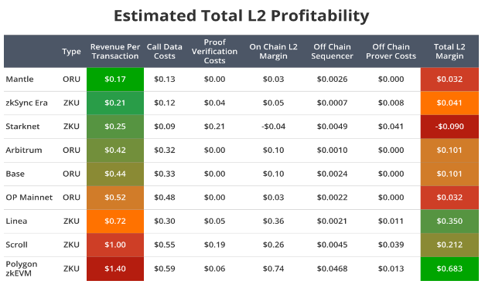Click Base's $0.0024 sequencer cost value
The image size is (485, 284).
pyautogui.click(x=332, y=174)
